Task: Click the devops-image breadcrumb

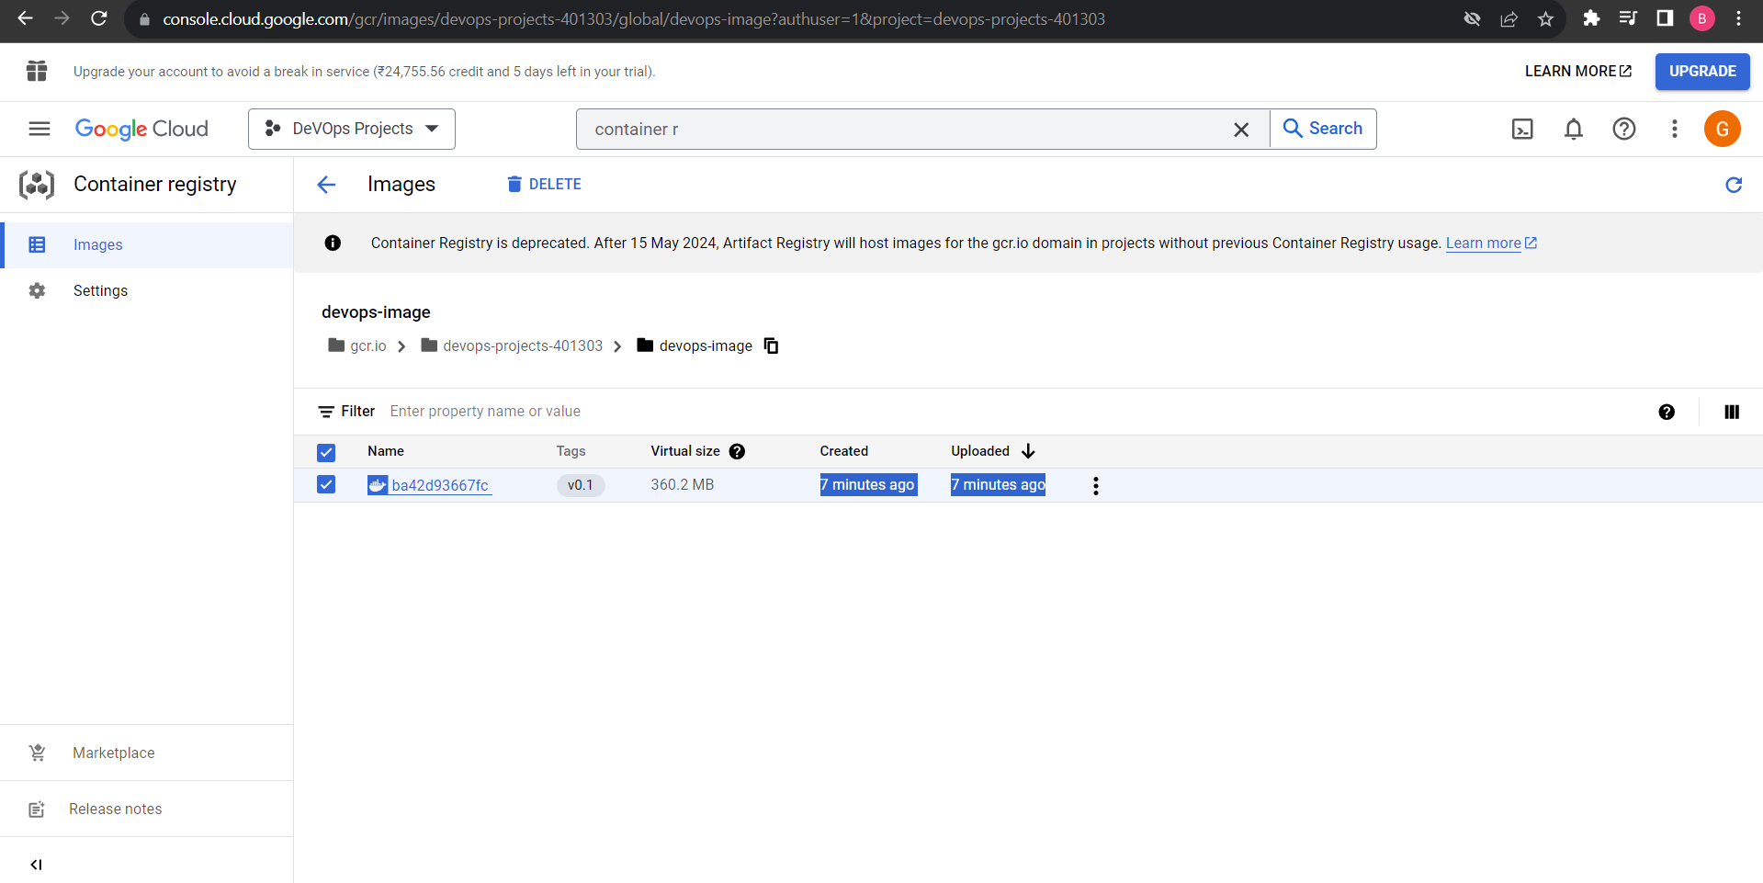Action: click(x=695, y=345)
